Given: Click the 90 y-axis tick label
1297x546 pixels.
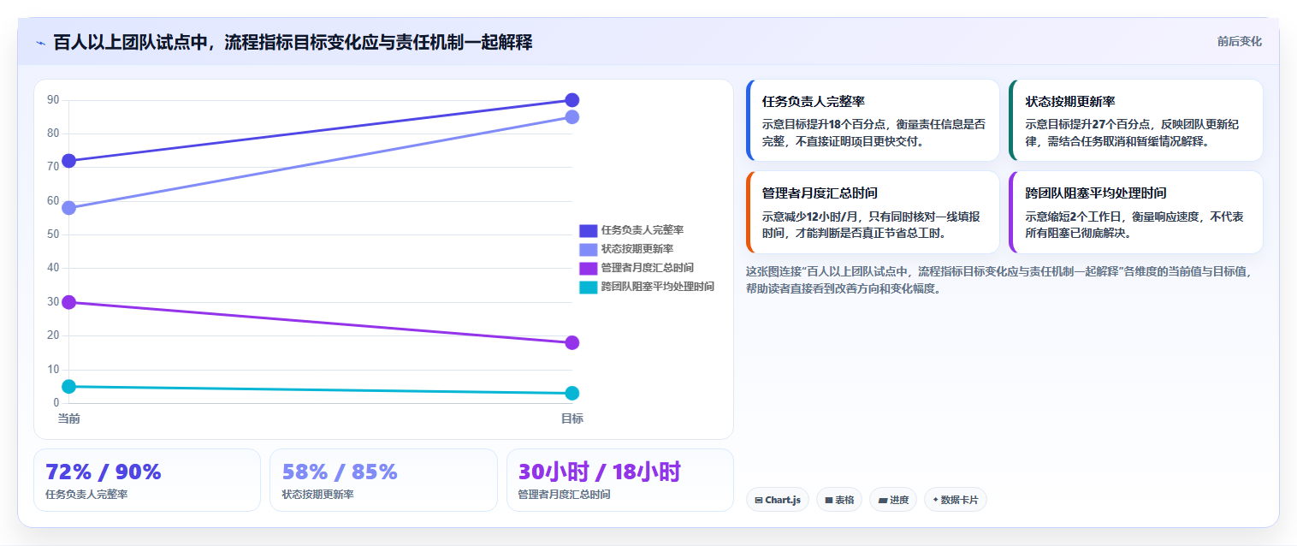Looking at the screenshot, I should (53, 100).
